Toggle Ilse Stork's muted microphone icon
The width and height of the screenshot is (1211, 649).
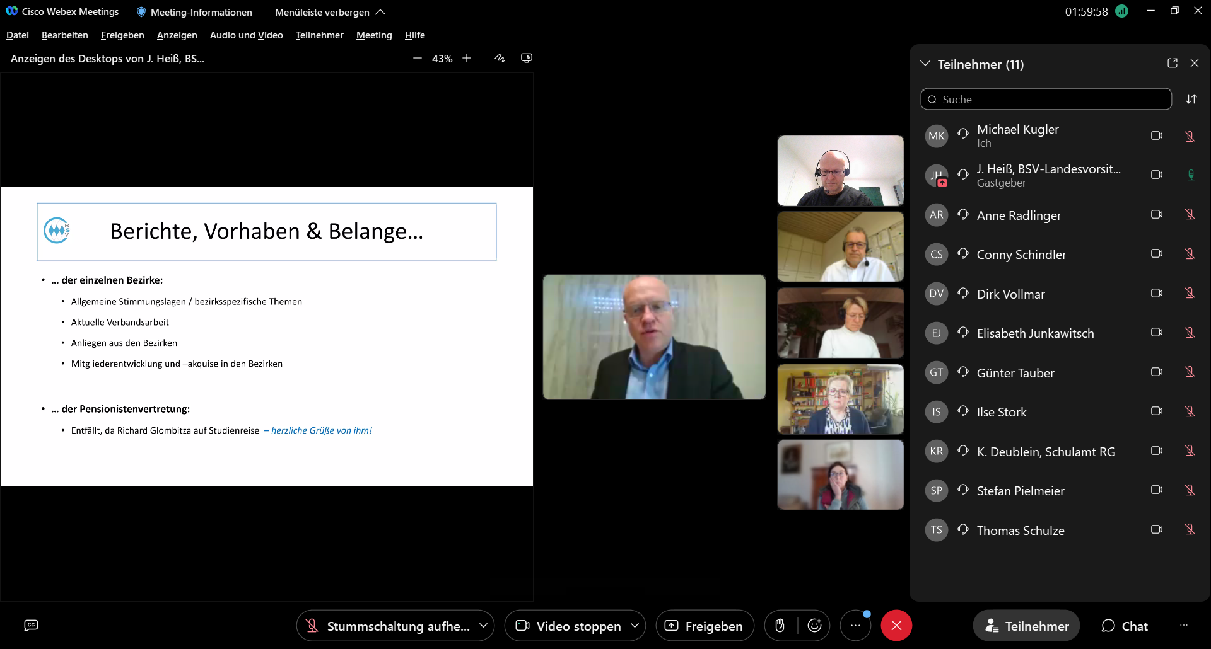[1190, 411]
